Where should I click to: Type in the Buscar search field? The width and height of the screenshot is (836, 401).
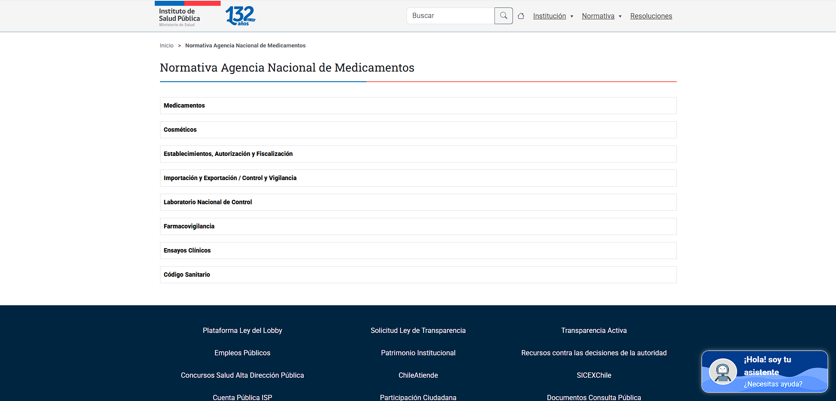pos(451,16)
